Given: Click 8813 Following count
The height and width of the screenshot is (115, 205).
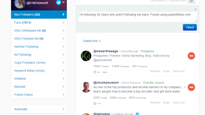Looking at the screenshot, I should coord(137,98).
